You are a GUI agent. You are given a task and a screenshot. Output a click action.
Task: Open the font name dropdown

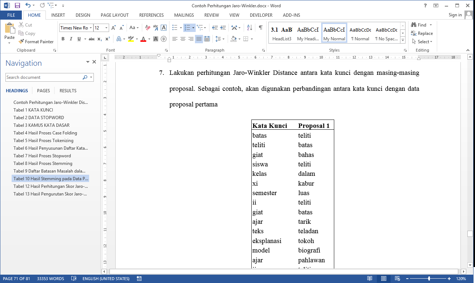pos(91,28)
